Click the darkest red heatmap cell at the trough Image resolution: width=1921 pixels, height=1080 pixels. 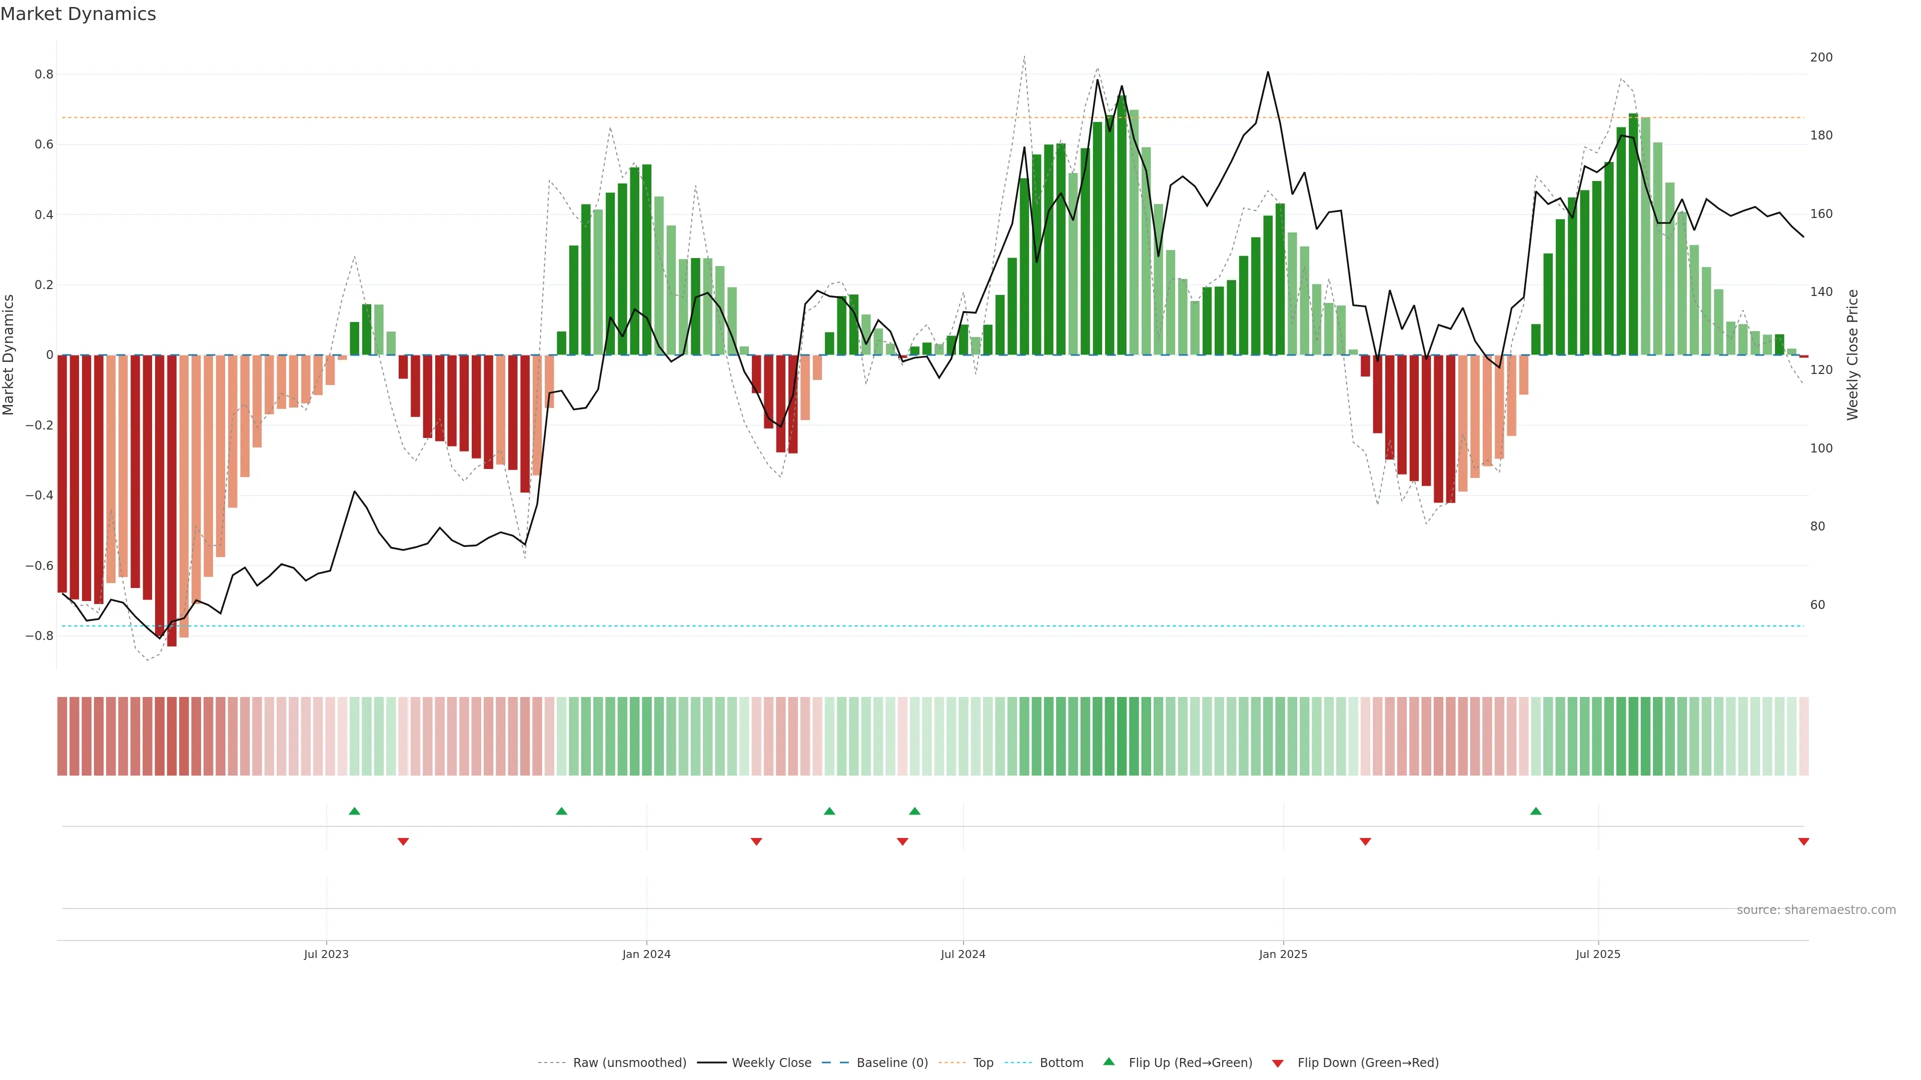point(172,735)
